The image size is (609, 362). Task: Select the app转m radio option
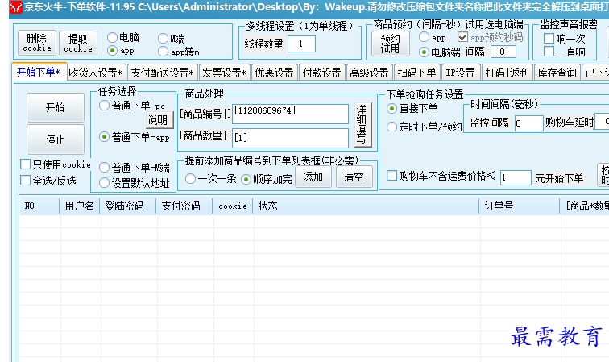(163, 52)
